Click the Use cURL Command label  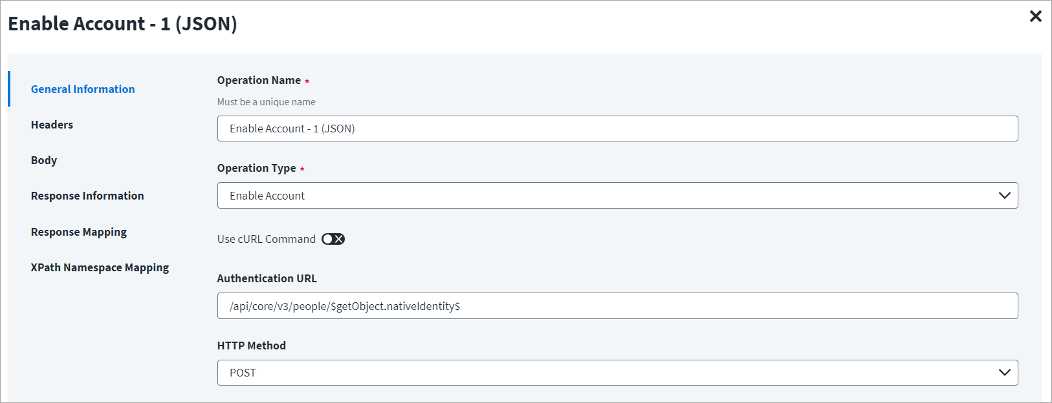click(267, 239)
